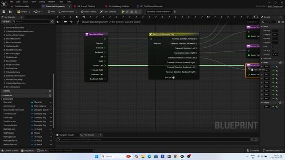Close the Find Results tab
The height and width of the screenshot is (160, 285).
pos(101,135)
